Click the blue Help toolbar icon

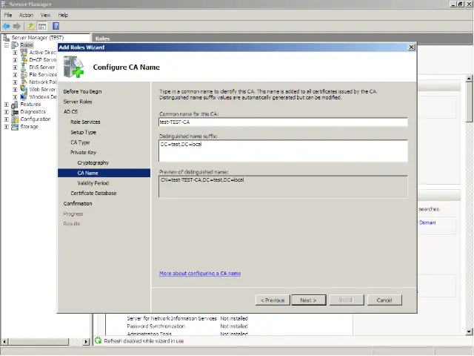(x=56, y=26)
